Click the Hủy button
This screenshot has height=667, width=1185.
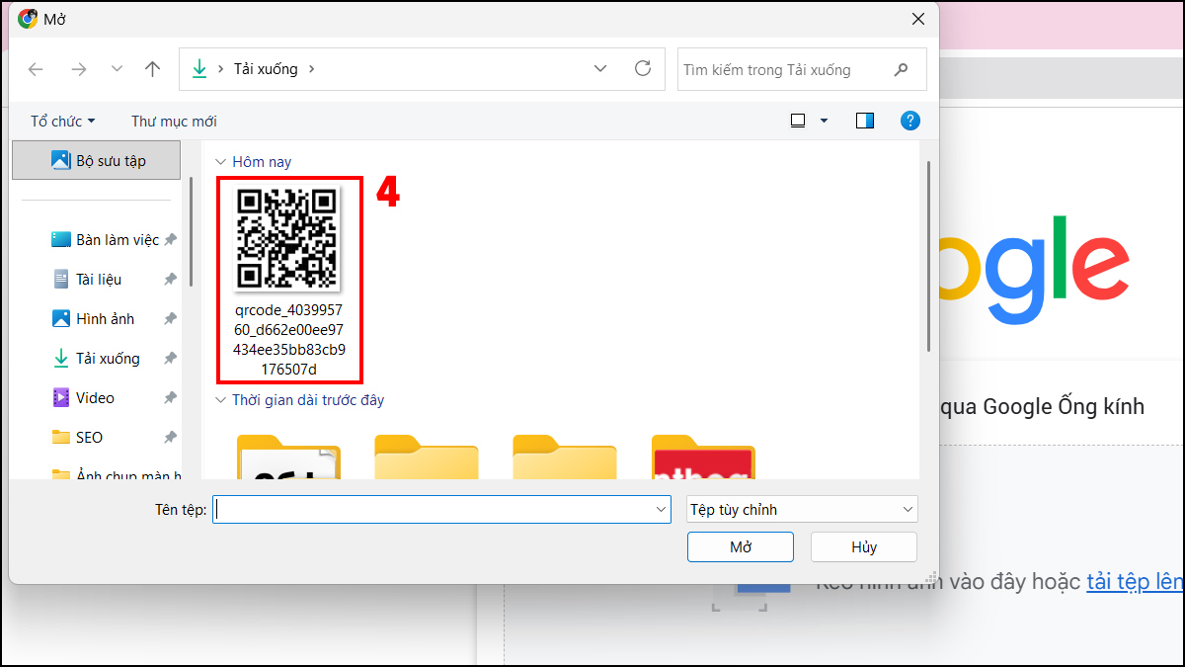(864, 546)
